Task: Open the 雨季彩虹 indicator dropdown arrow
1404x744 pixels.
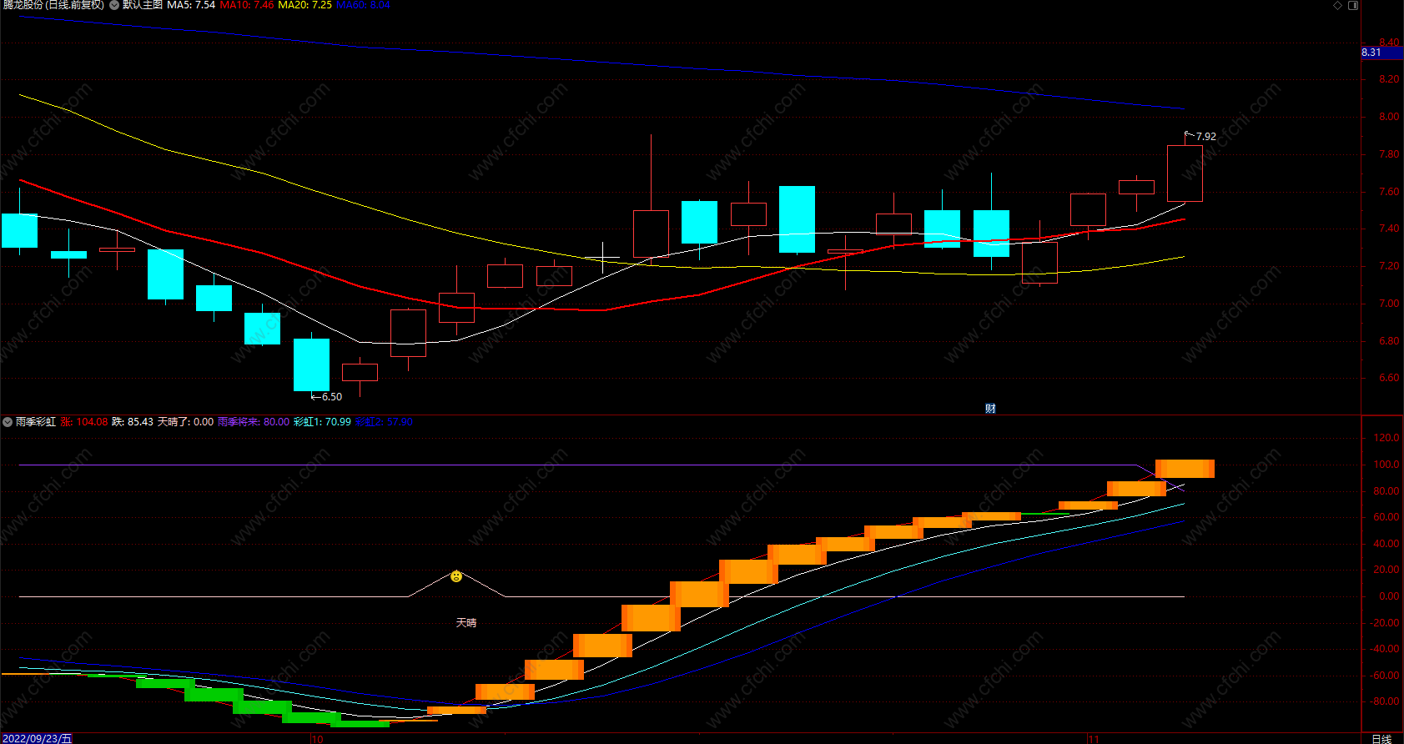Action: 8,422
